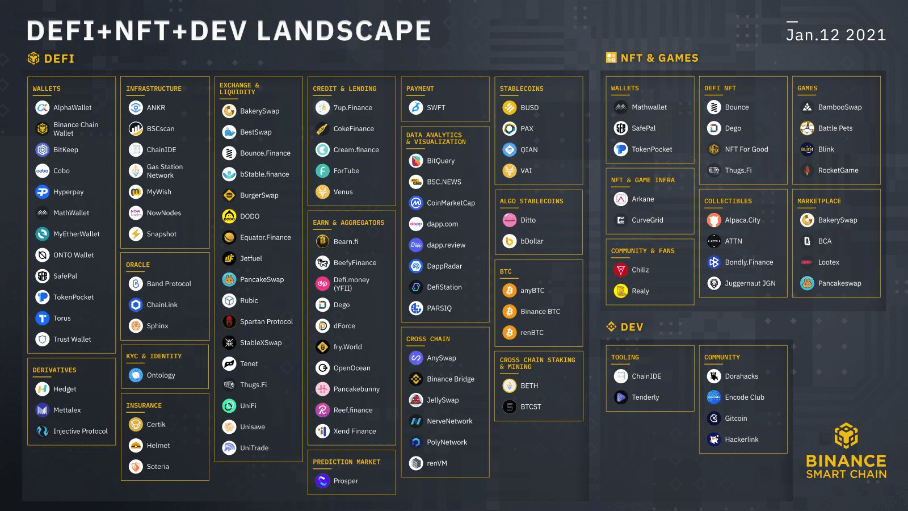Click the DEV section heading
Viewport: 908px width, 511px height.
coord(625,327)
